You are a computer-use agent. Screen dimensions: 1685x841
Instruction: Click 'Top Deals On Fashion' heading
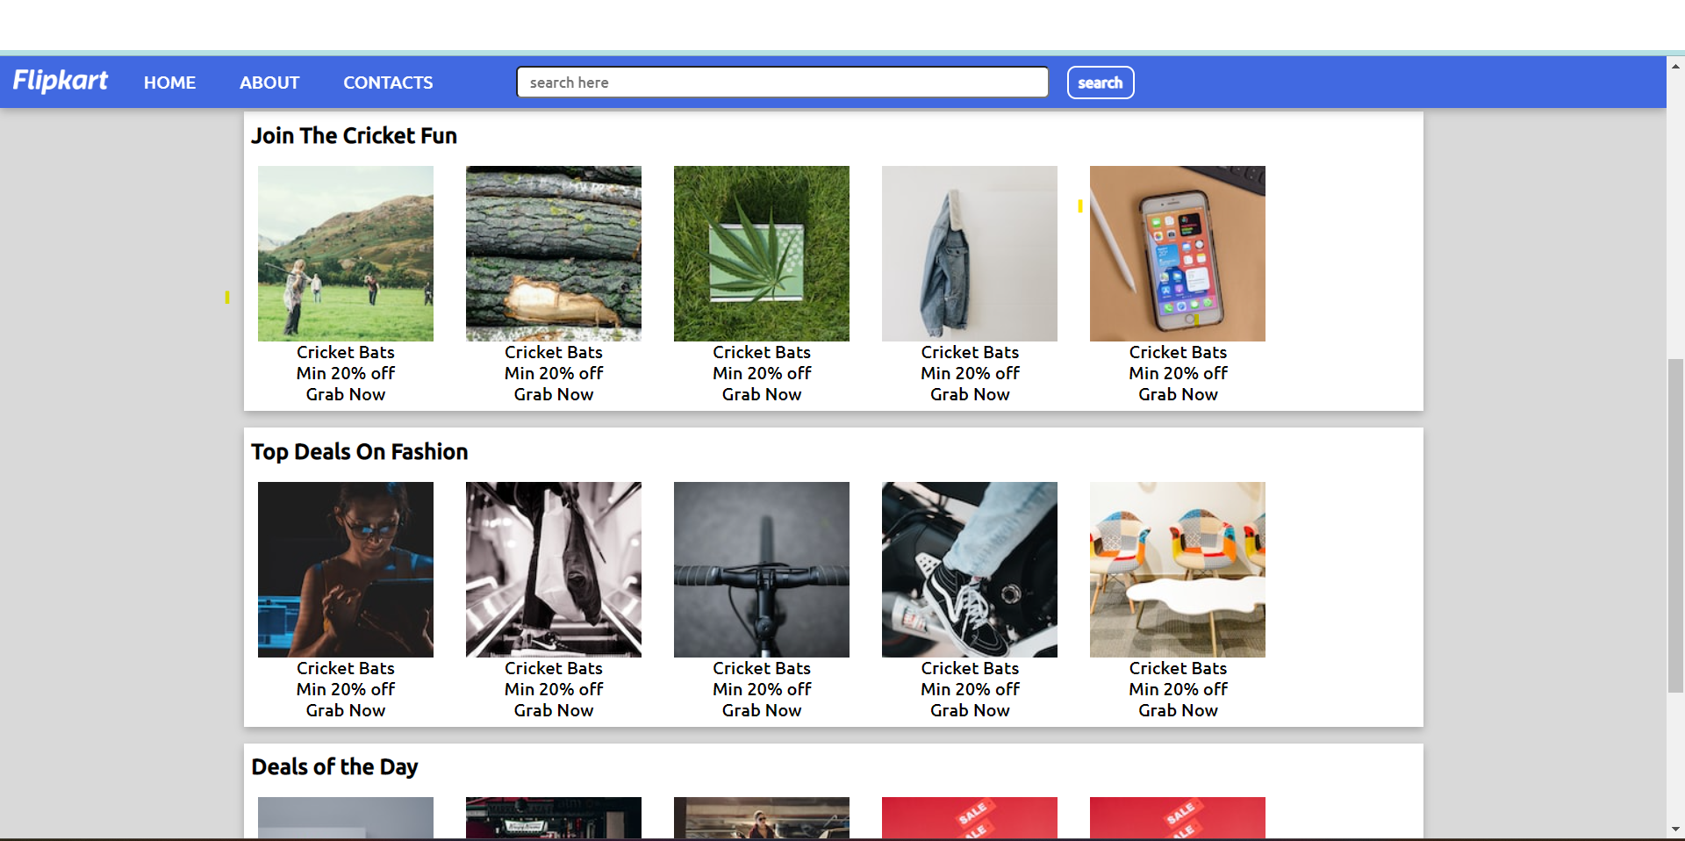[360, 452]
